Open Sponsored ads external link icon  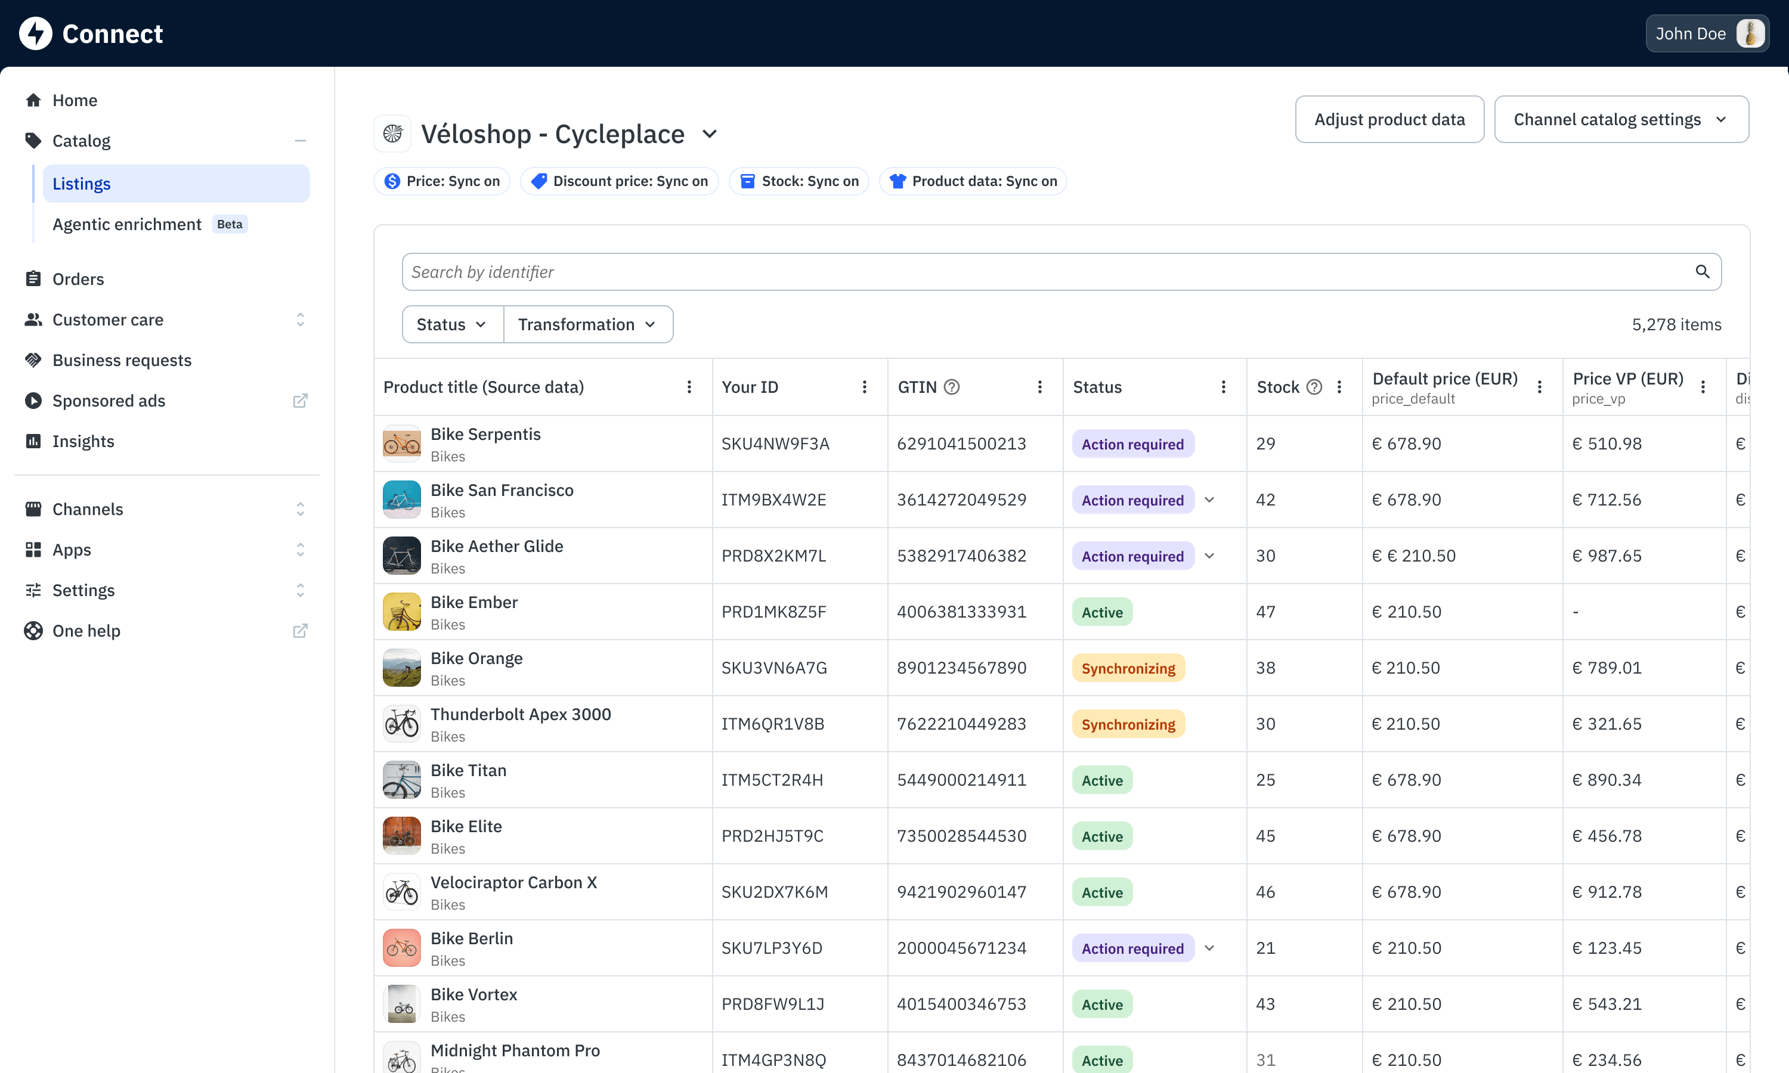click(x=300, y=401)
